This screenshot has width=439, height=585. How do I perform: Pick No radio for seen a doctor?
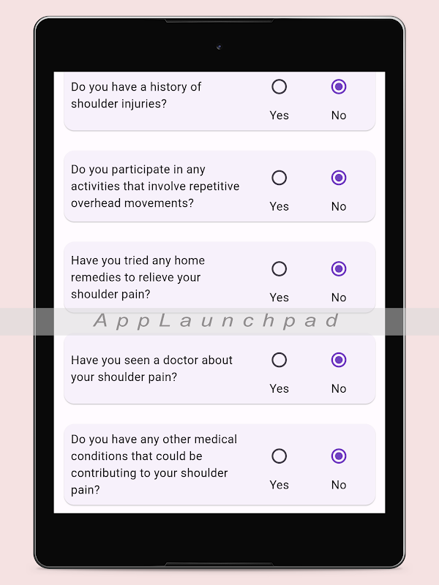(338, 360)
